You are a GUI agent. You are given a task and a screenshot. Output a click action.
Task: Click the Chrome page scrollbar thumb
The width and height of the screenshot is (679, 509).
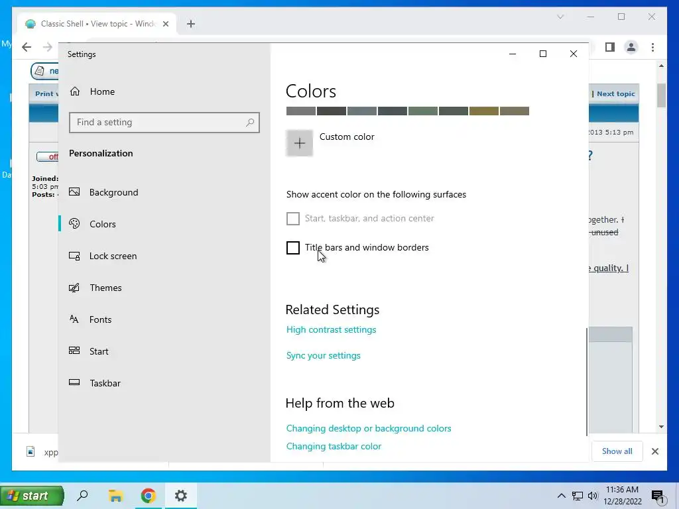pyautogui.click(x=661, y=95)
